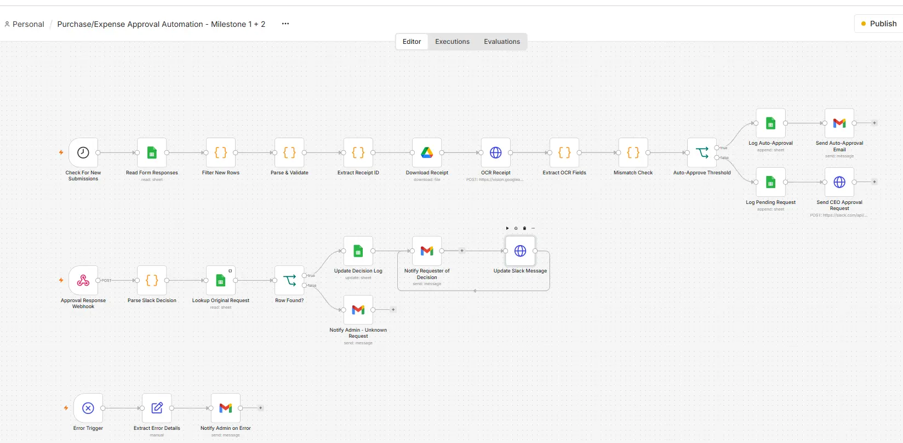903x443 pixels.
Task: Open the Notify Requester of Decision node
Action: click(x=427, y=251)
